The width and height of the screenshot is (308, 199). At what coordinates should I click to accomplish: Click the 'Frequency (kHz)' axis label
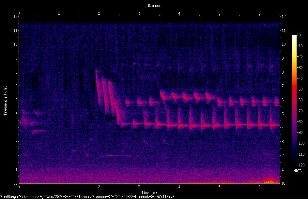[5, 100]
